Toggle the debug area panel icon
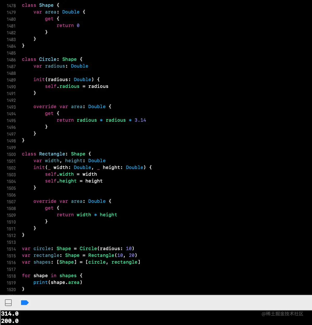This screenshot has height=325, width=312. pyautogui.click(x=8, y=303)
